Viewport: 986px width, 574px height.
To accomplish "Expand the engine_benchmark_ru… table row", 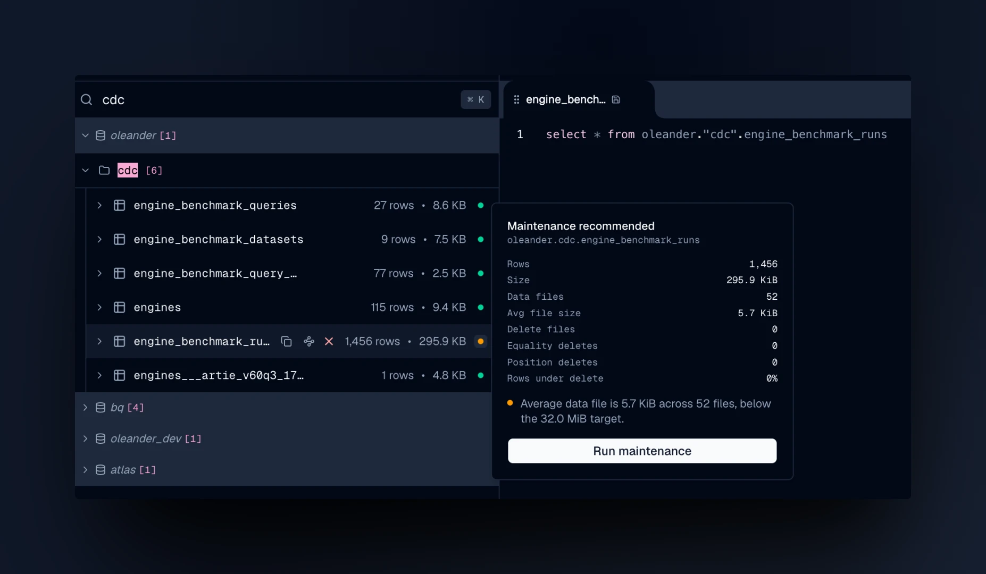I will point(99,341).
